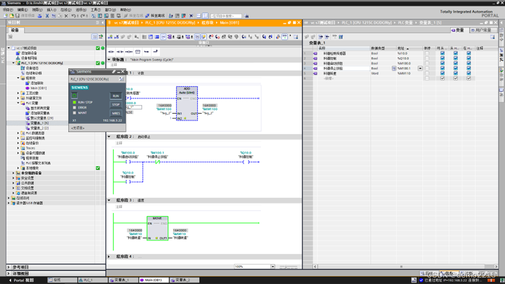
Task: Click the Undo arrow in main toolbar
Action: [74, 15]
